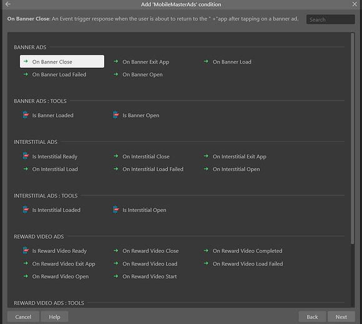Image resolution: width=362 pixels, height=324 pixels.
Task: Pick the Is Interstitial Ready condition
Action: point(55,156)
